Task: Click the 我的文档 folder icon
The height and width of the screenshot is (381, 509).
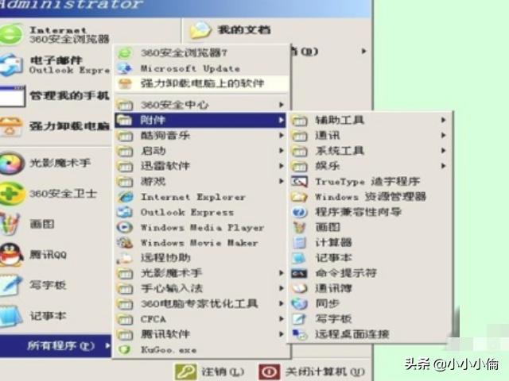Action: click(200, 30)
